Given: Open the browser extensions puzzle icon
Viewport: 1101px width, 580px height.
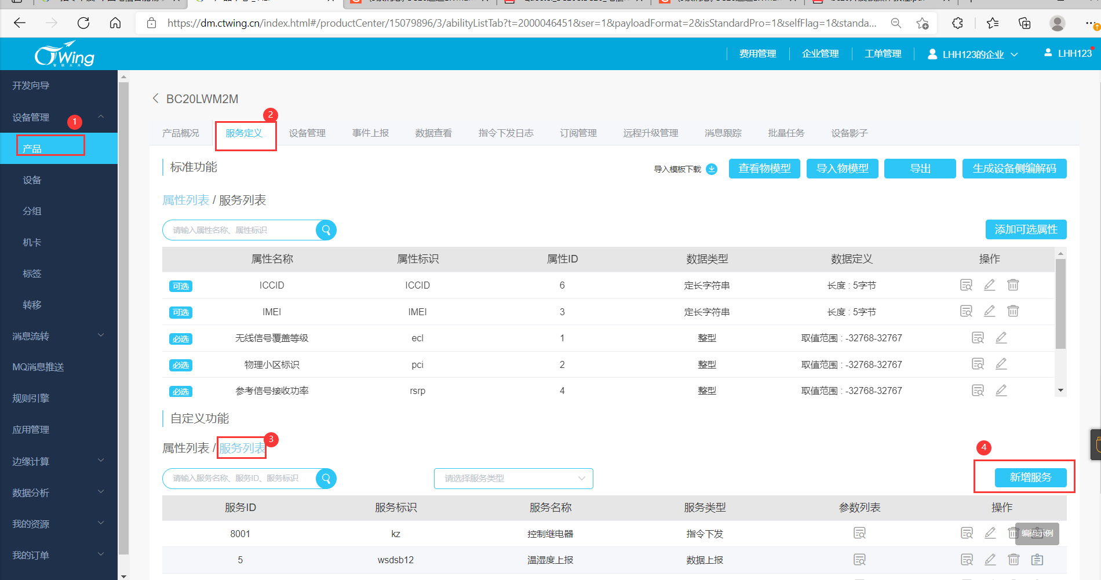Looking at the screenshot, I should [x=957, y=23].
